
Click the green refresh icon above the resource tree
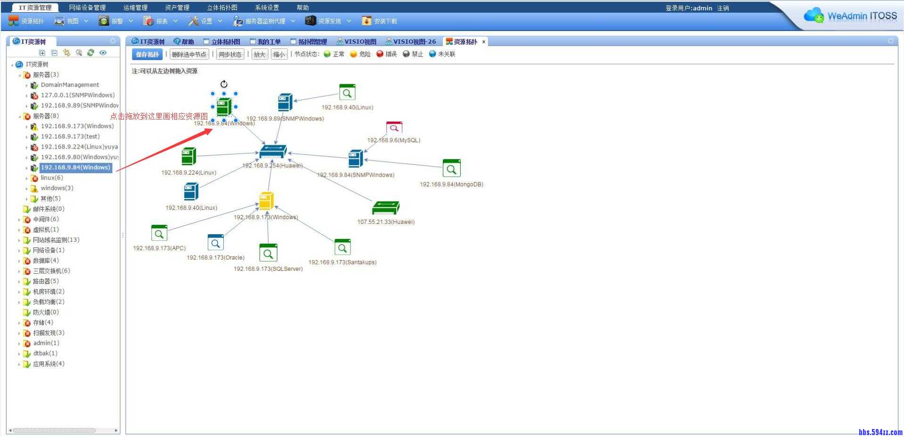click(x=91, y=53)
